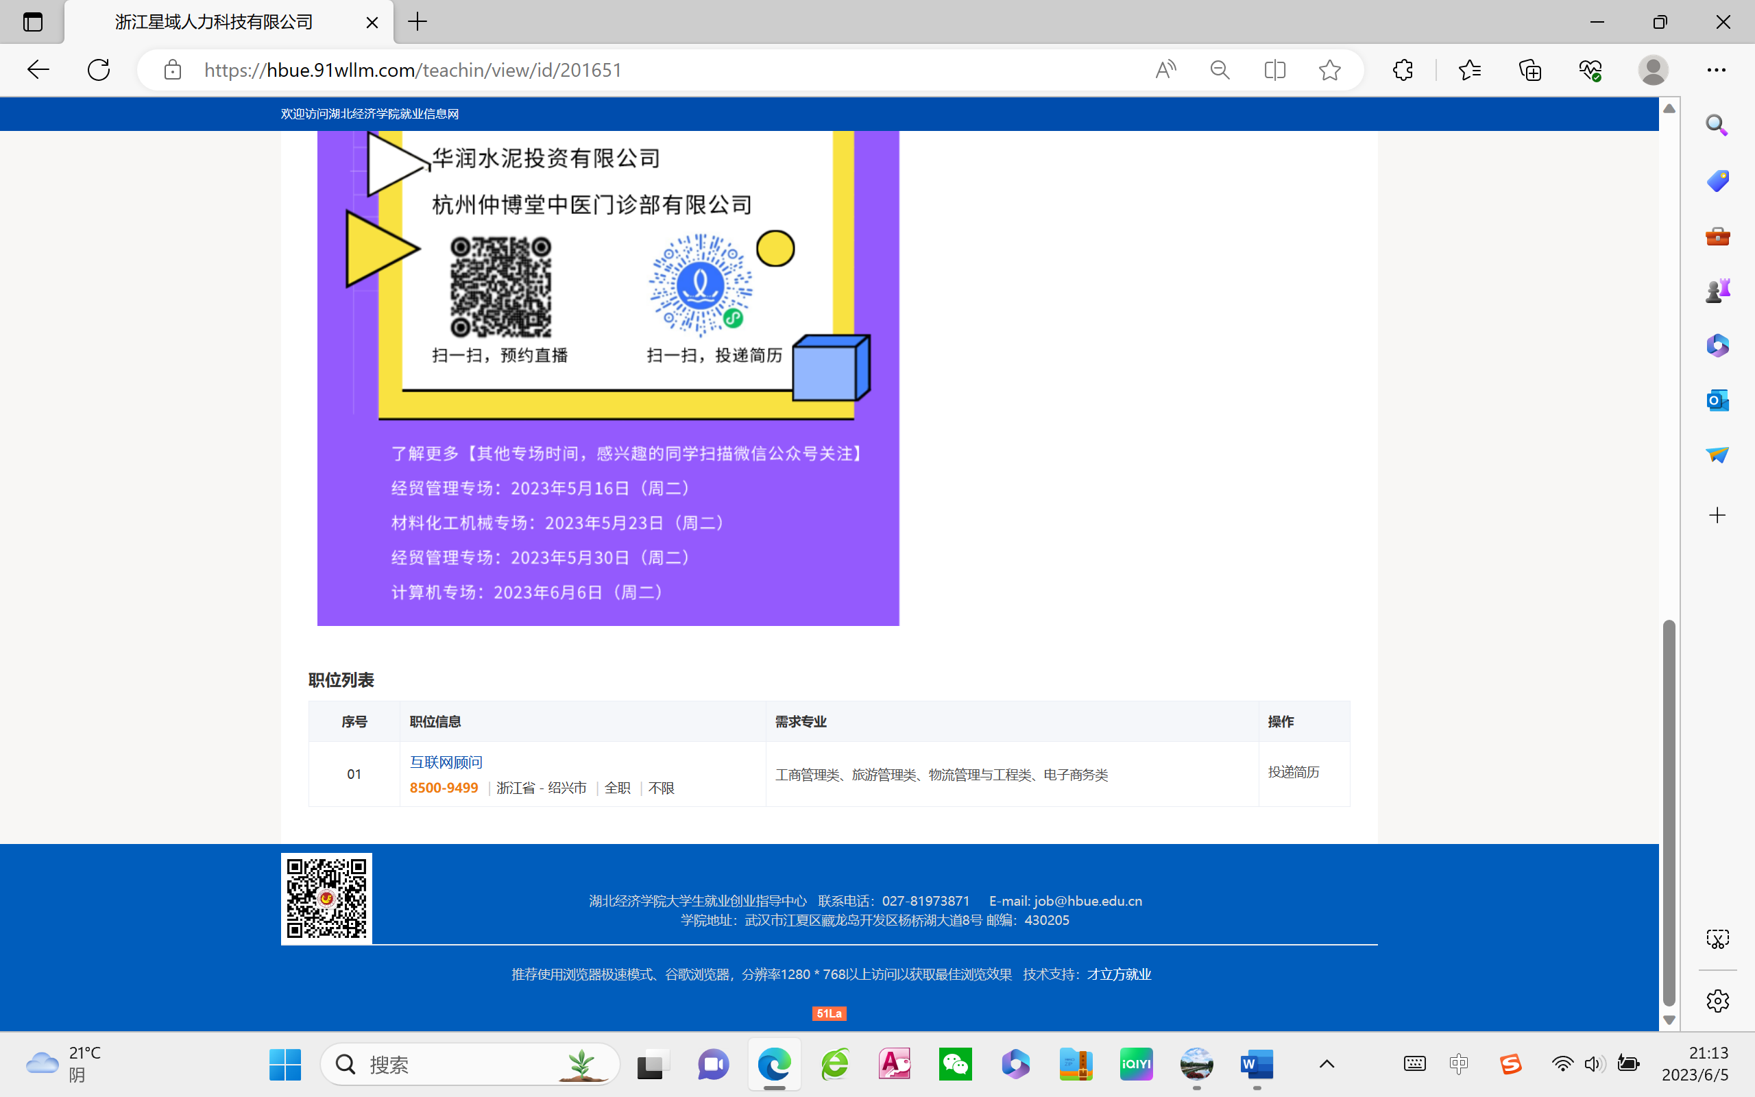The width and height of the screenshot is (1755, 1097).
Task: Show hidden system tray icons chevron
Action: [1327, 1063]
